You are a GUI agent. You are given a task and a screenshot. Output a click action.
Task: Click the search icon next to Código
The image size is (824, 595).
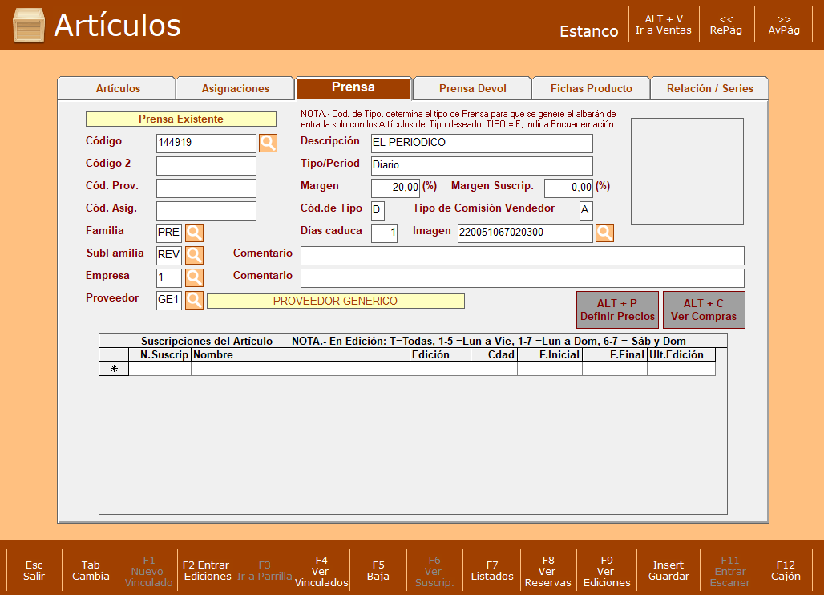pos(268,143)
